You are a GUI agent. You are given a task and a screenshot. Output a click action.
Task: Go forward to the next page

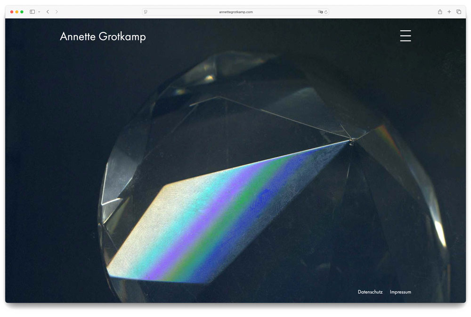point(57,12)
